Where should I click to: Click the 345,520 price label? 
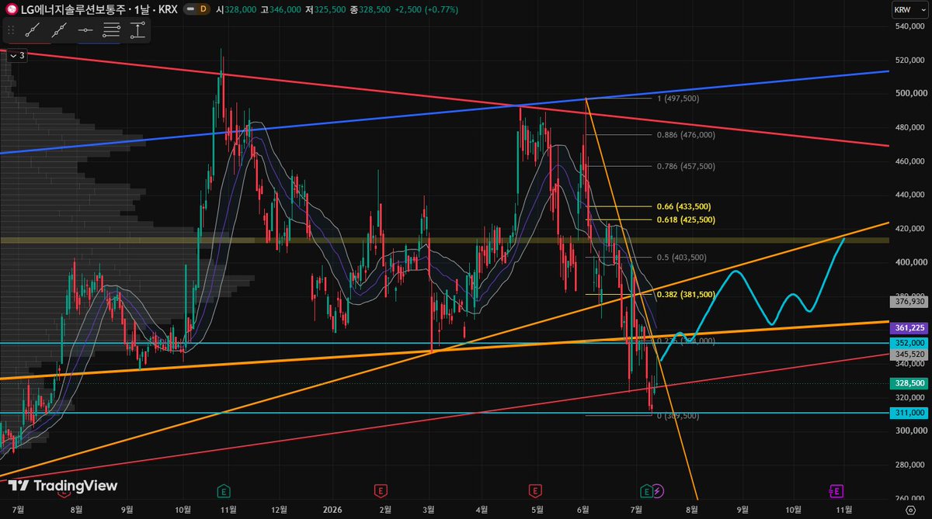tap(909, 353)
